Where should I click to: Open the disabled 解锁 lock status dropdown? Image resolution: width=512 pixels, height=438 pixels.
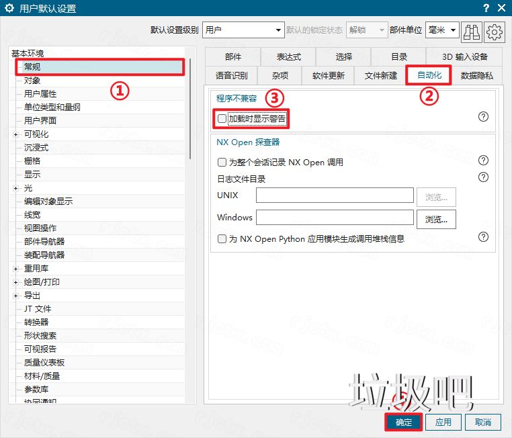click(x=367, y=30)
